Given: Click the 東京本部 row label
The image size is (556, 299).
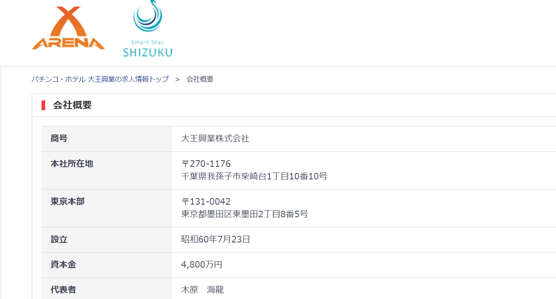Looking at the screenshot, I should click(x=68, y=202).
